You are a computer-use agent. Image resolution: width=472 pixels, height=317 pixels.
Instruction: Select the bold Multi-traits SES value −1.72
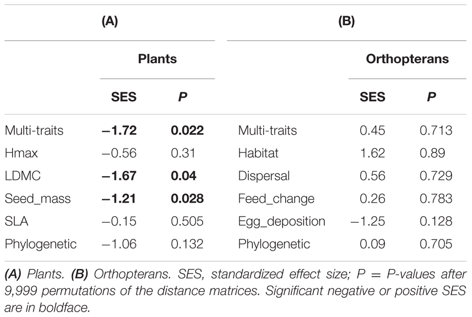point(119,130)
